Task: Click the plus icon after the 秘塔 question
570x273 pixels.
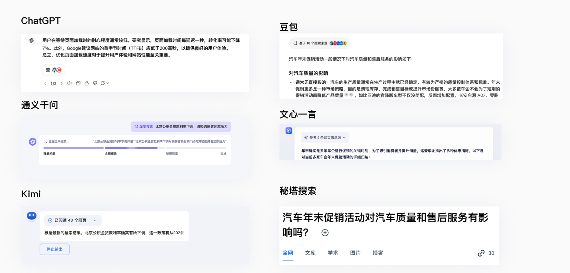Action: tap(325, 233)
